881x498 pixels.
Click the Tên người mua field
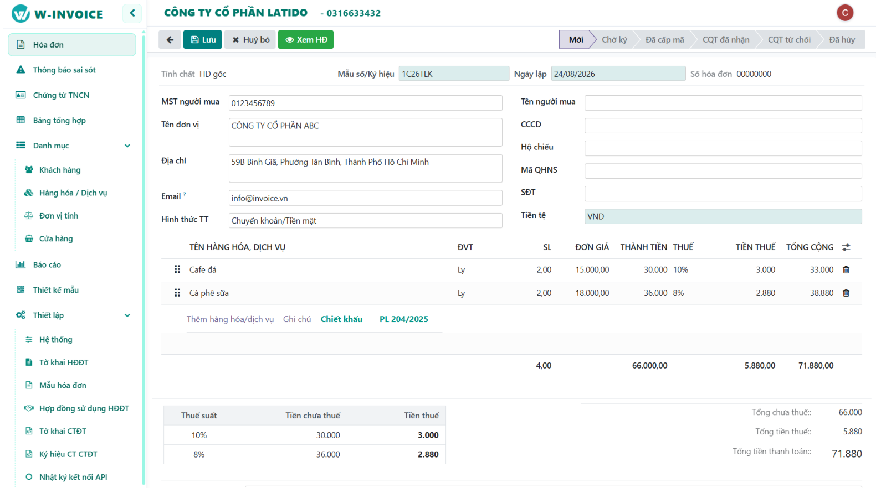click(x=723, y=103)
